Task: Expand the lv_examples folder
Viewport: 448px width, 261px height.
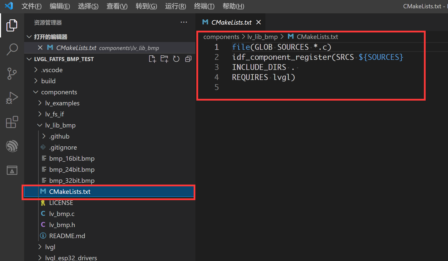Action: [x=62, y=103]
